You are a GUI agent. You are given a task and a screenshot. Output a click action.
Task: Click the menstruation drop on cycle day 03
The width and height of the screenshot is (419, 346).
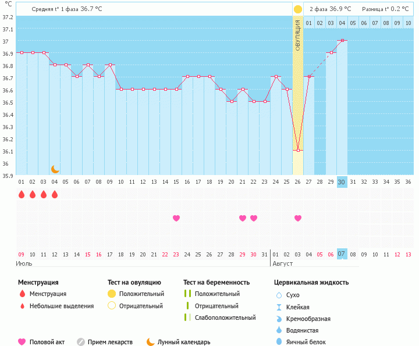tap(44, 195)
